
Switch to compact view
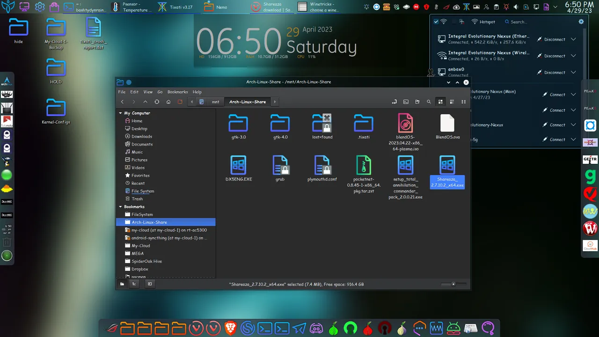click(x=463, y=102)
